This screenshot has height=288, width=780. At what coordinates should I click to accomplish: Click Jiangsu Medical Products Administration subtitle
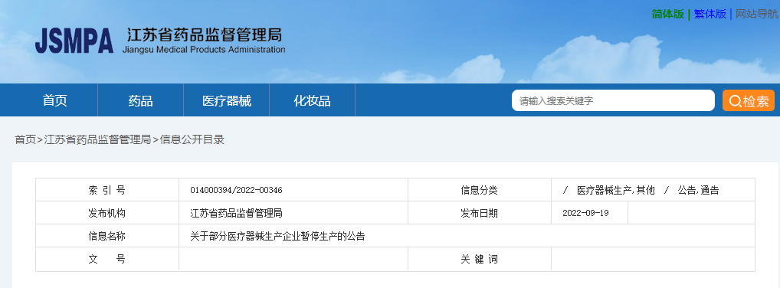point(204,50)
